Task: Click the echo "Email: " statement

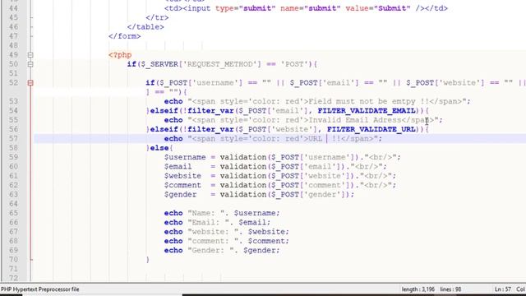Action: point(217,222)
